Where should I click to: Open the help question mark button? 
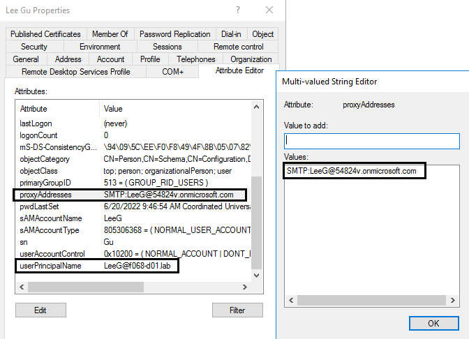pyautogui.click(x=239, y=10)
